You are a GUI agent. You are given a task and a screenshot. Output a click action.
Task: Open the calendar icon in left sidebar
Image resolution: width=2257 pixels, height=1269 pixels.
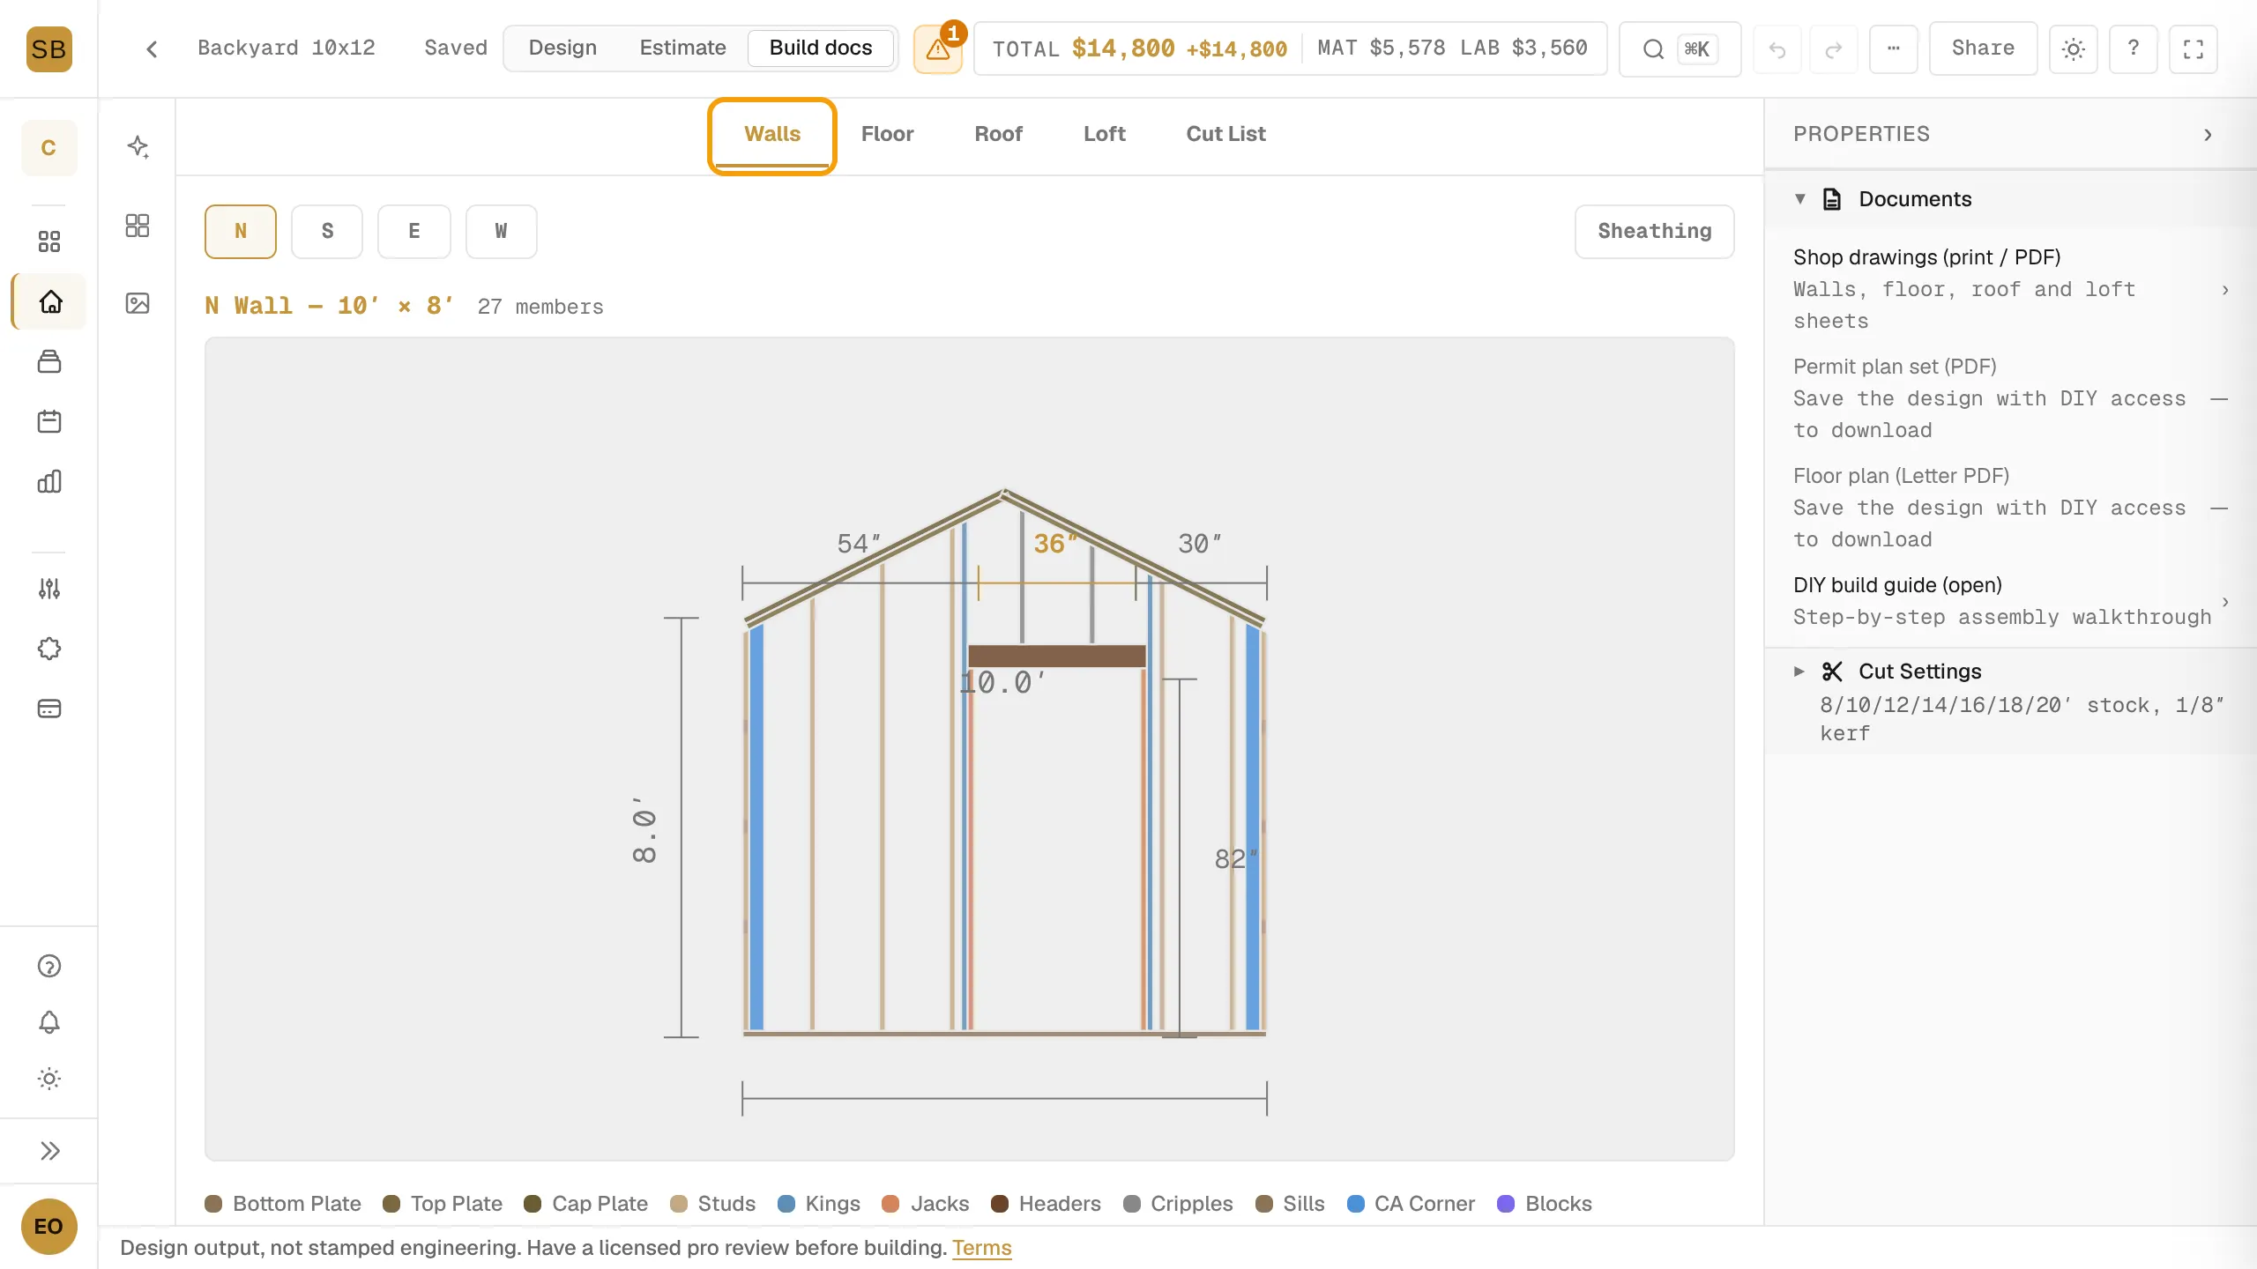click(49, 421)
